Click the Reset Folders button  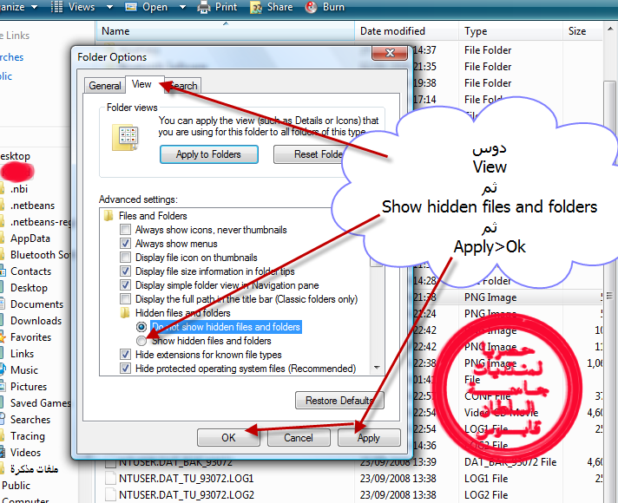pos(309,154)
